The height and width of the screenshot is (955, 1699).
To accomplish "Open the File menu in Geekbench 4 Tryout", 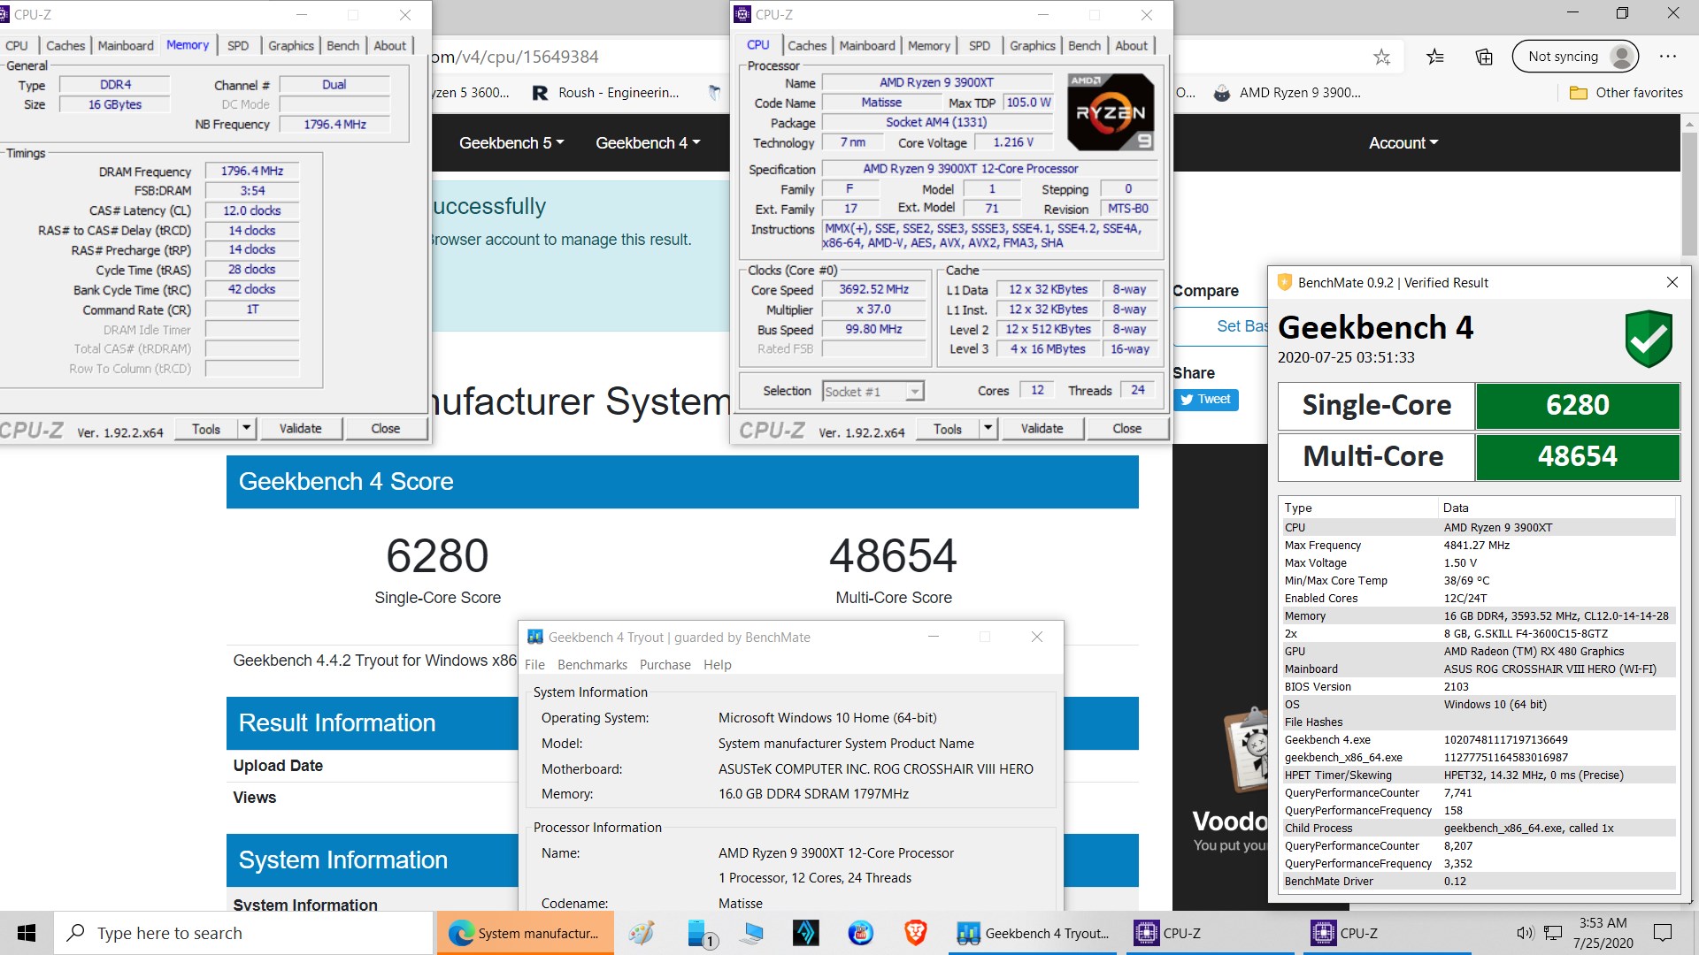I will (x=534, y=665).
